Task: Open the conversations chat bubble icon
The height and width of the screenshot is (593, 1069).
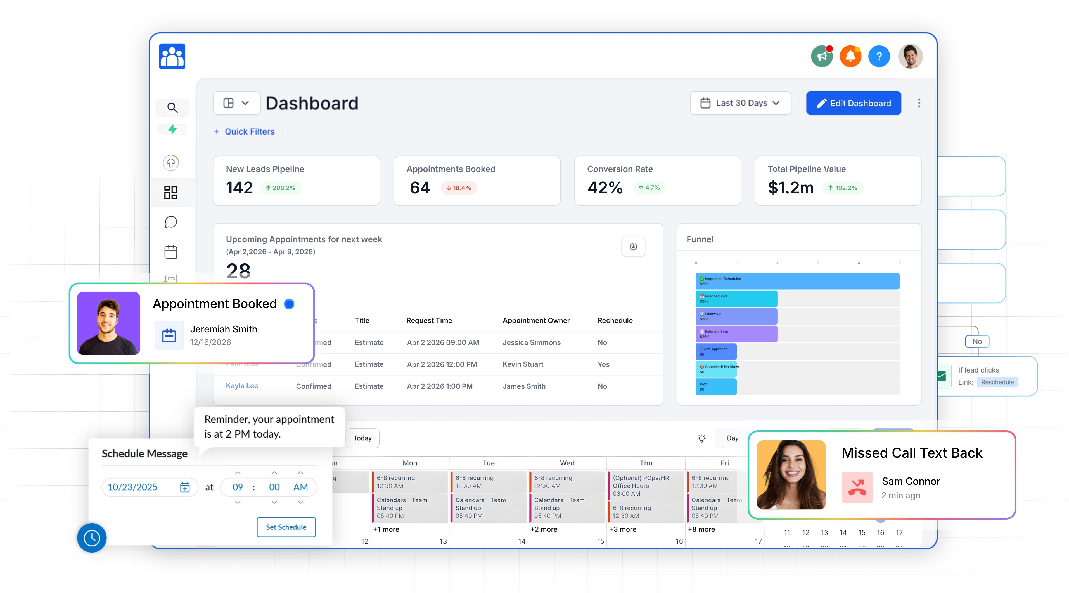Action: (170, 222)
